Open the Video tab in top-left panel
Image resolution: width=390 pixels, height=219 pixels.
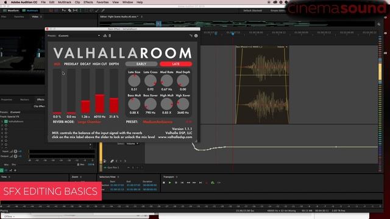pos(35,17)
